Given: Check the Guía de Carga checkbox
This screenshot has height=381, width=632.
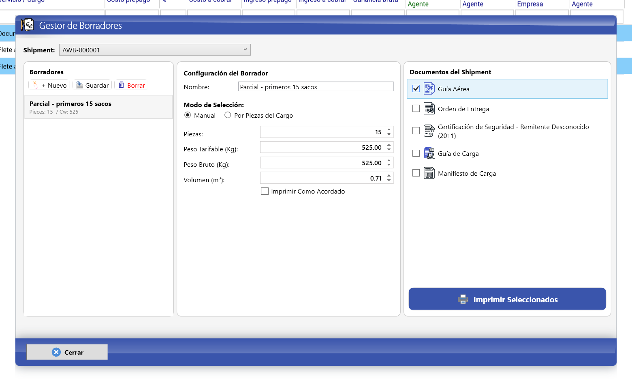Looking at the screenshot, I should (x=416, y=153).
